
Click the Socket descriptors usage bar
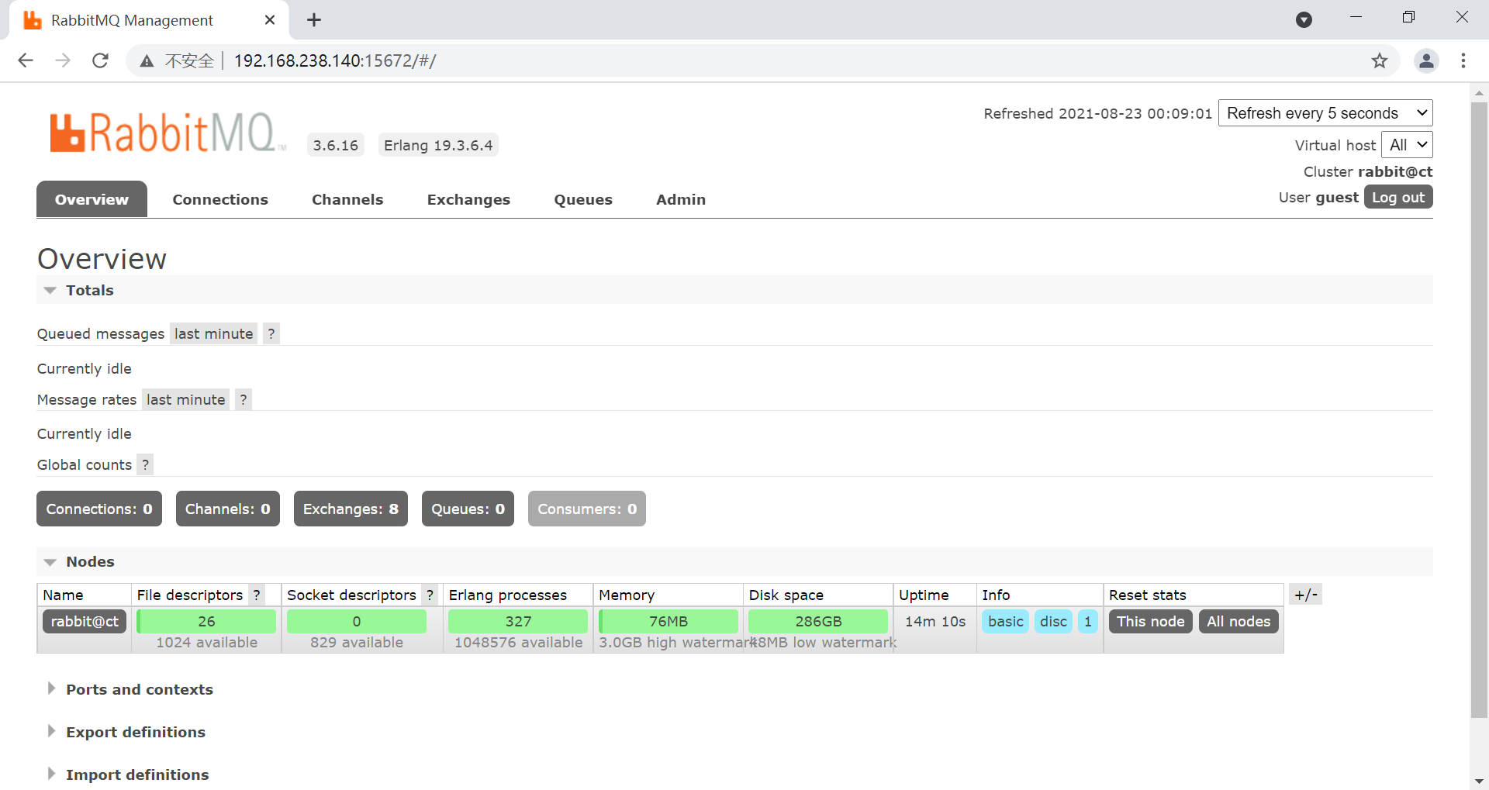click(357, 622)
